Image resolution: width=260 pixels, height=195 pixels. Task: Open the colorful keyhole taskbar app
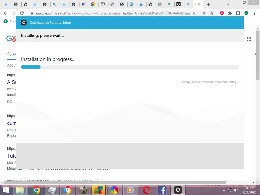68,190
